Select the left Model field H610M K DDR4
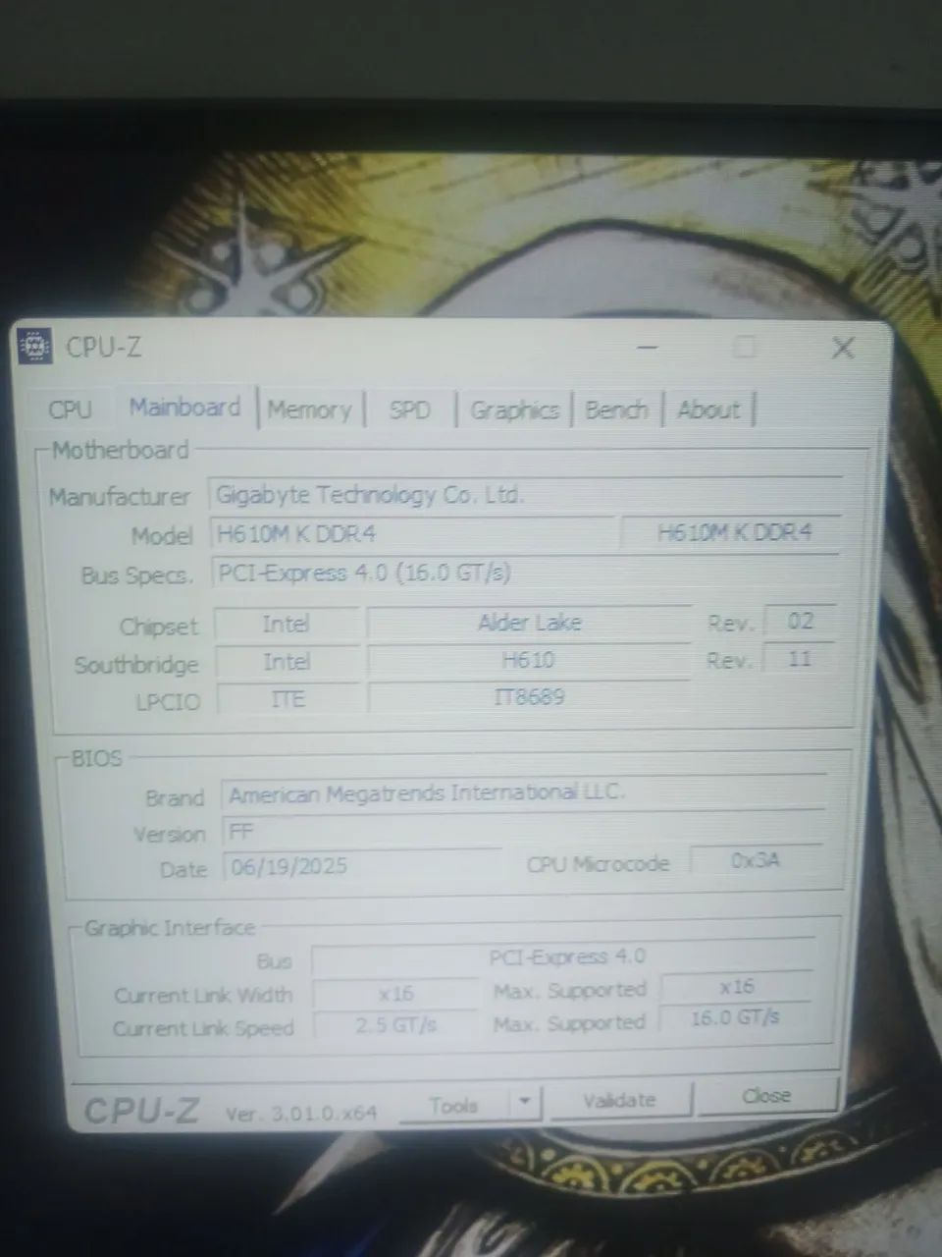The width and height of the screenshot is (942, 1257). click(412, 534)
